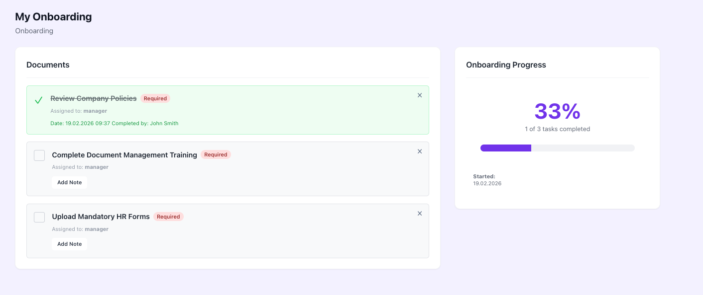
Task: Click the Onboarding Progress card heading
Action: tap(506, 65)
